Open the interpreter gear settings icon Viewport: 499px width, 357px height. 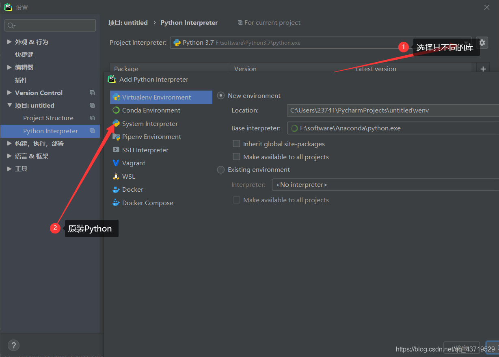(482, 42)
